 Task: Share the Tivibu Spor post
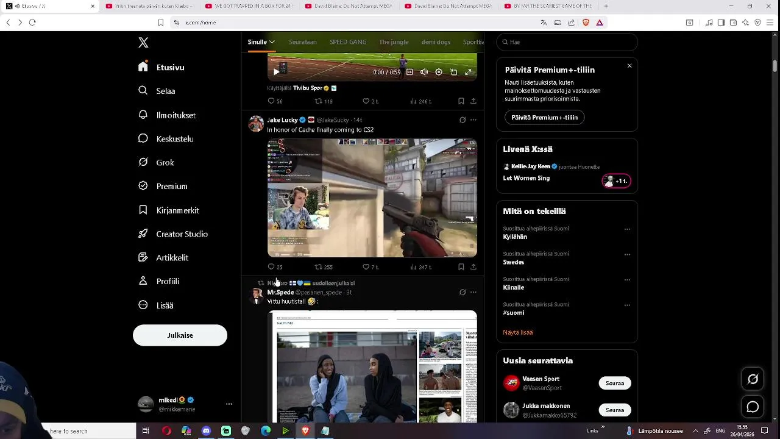(473, 101)
